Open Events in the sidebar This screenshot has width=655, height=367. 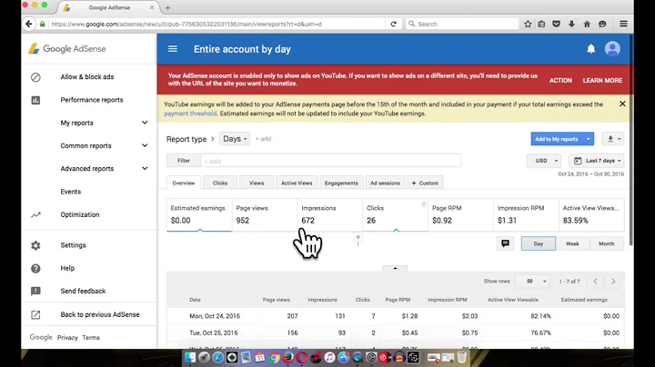71,192
